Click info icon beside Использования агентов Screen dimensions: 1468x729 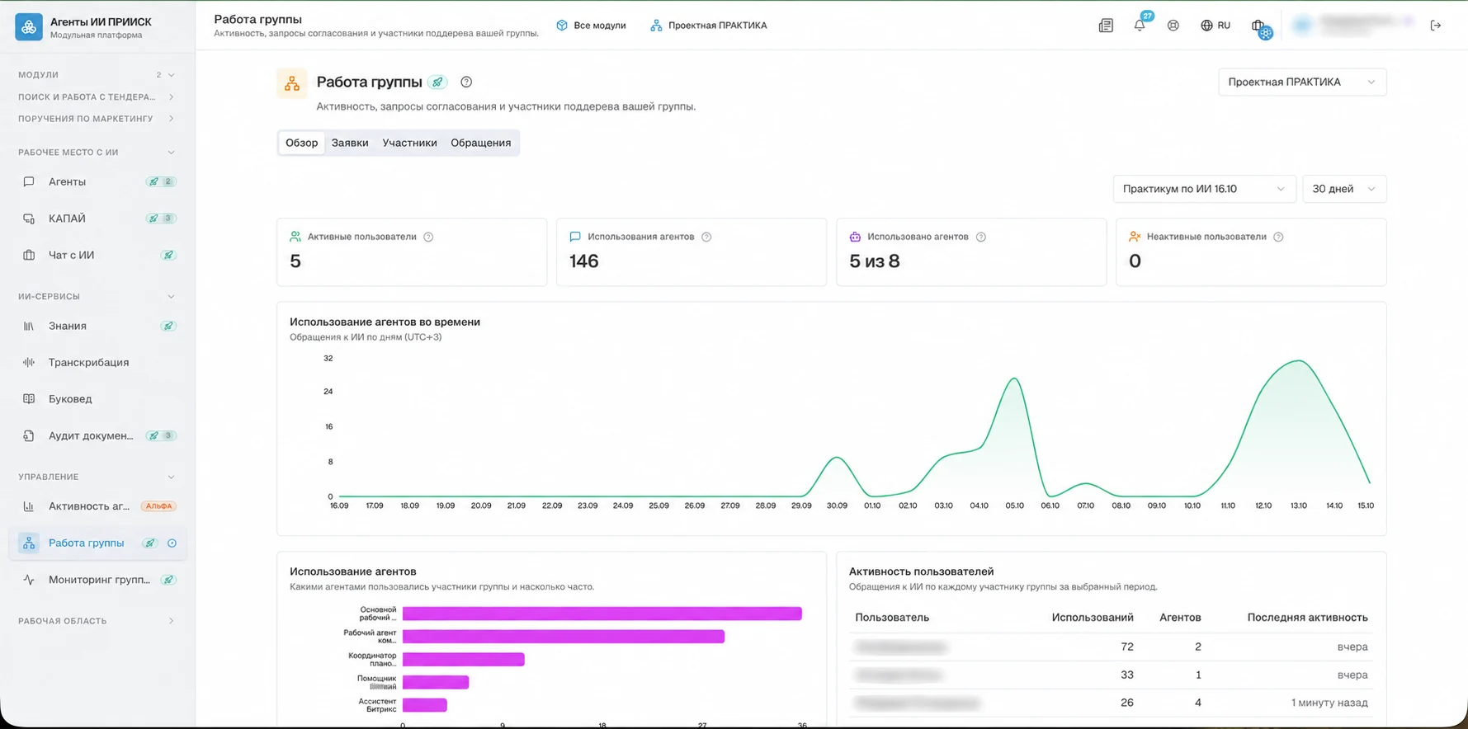[706, 237]
